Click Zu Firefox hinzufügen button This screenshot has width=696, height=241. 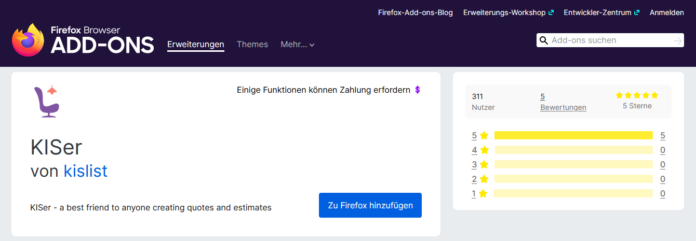[x=370, y=205]
